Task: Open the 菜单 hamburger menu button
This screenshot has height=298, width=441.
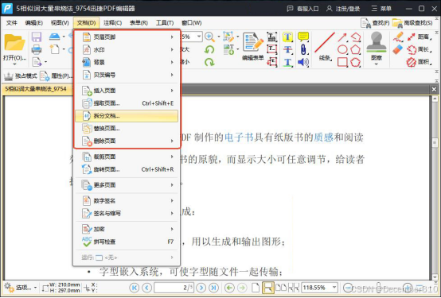Action: pyautogui.click(x=381, y=9)
